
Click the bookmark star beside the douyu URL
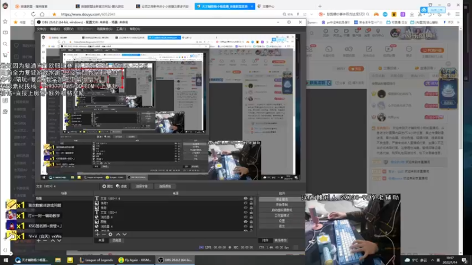(54, 14)
